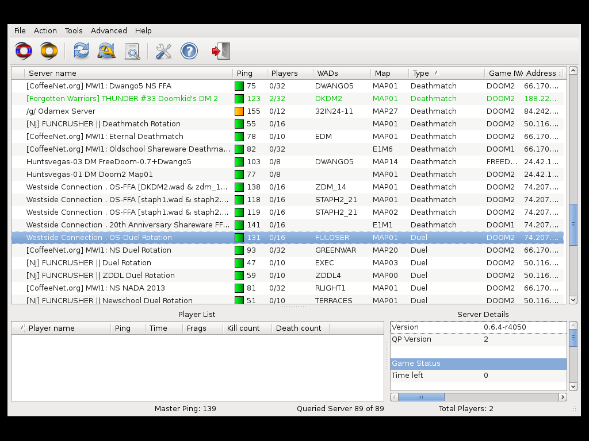The image size is (589, 441).
Task: Click server list scrollbar down arrow
Action: tap(573, 300)
